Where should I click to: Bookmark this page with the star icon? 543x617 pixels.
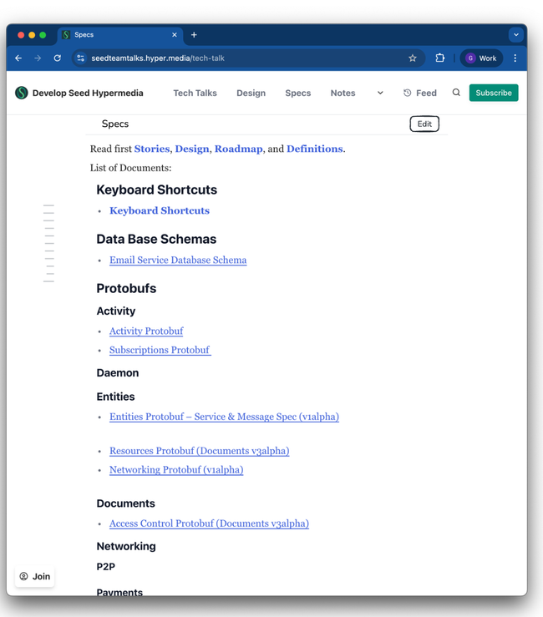pos(413,58)
